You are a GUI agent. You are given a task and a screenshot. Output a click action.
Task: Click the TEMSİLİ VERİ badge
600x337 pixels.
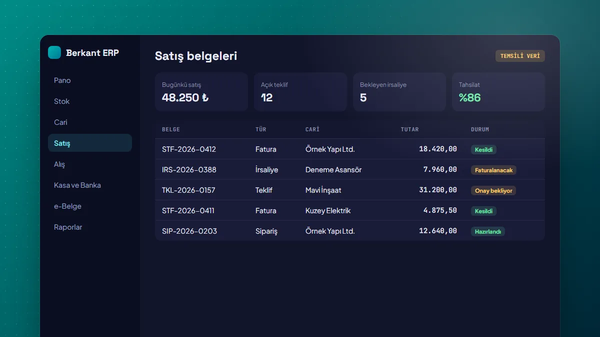520,56
